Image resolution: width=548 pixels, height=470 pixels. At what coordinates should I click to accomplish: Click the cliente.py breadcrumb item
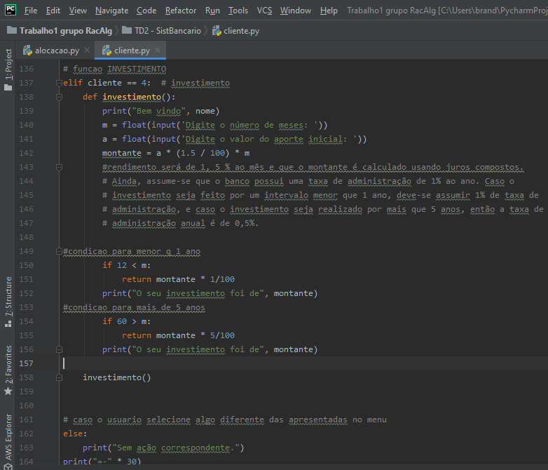tap(241, 31)
